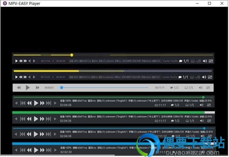The width and height of the screenshot is (229, 157).
Task: Go to next file in 00:13:23 bar
Action: coord(34,77)
